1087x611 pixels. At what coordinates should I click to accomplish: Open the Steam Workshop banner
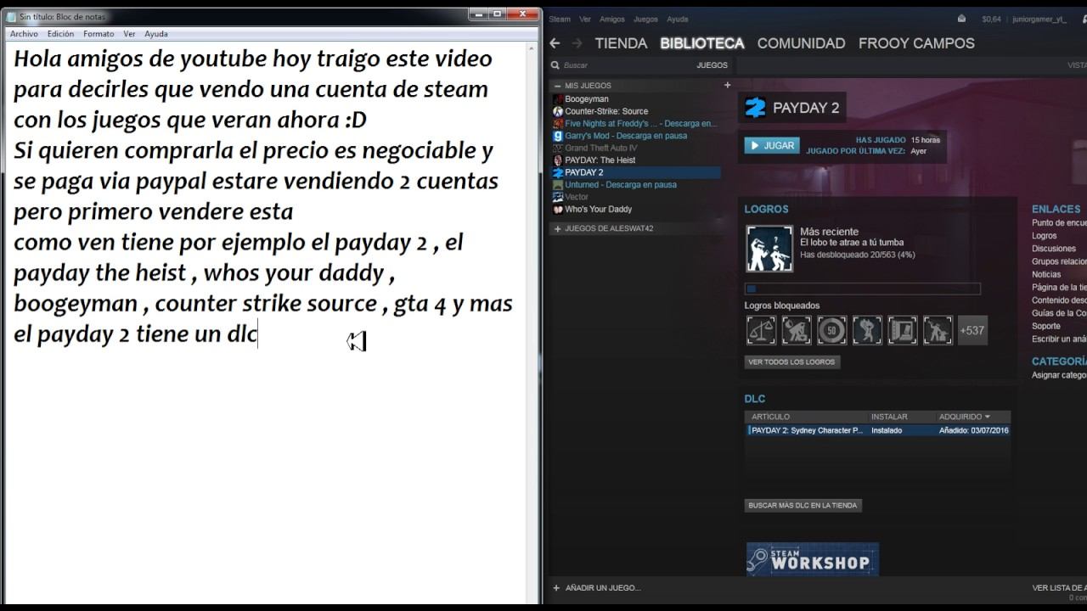tap(813, 559)
